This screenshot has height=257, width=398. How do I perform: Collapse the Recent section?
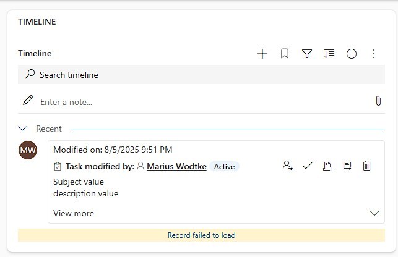pyautogui.click(x=23, y=128)
